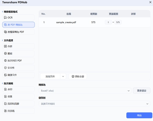Open the Header and footer option
This screenshot has height=121, width=153.
coord(18,104)
